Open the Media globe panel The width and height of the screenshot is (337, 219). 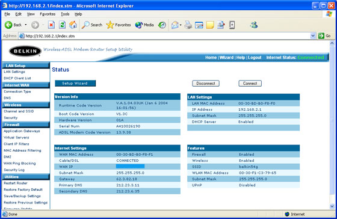tap(144, 25)
